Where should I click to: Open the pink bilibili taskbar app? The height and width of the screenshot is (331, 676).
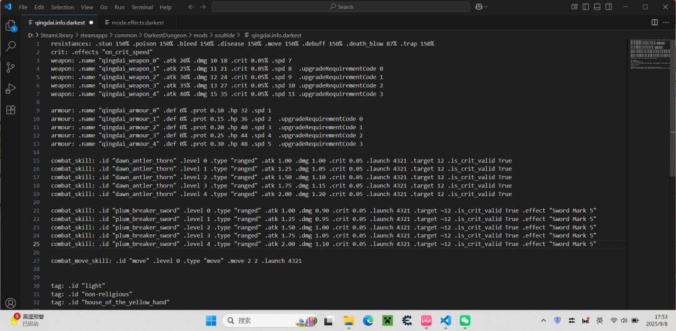click(426, 320)
